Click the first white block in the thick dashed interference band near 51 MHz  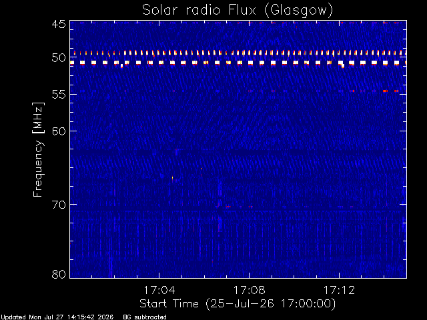click(x=72, y=63)
